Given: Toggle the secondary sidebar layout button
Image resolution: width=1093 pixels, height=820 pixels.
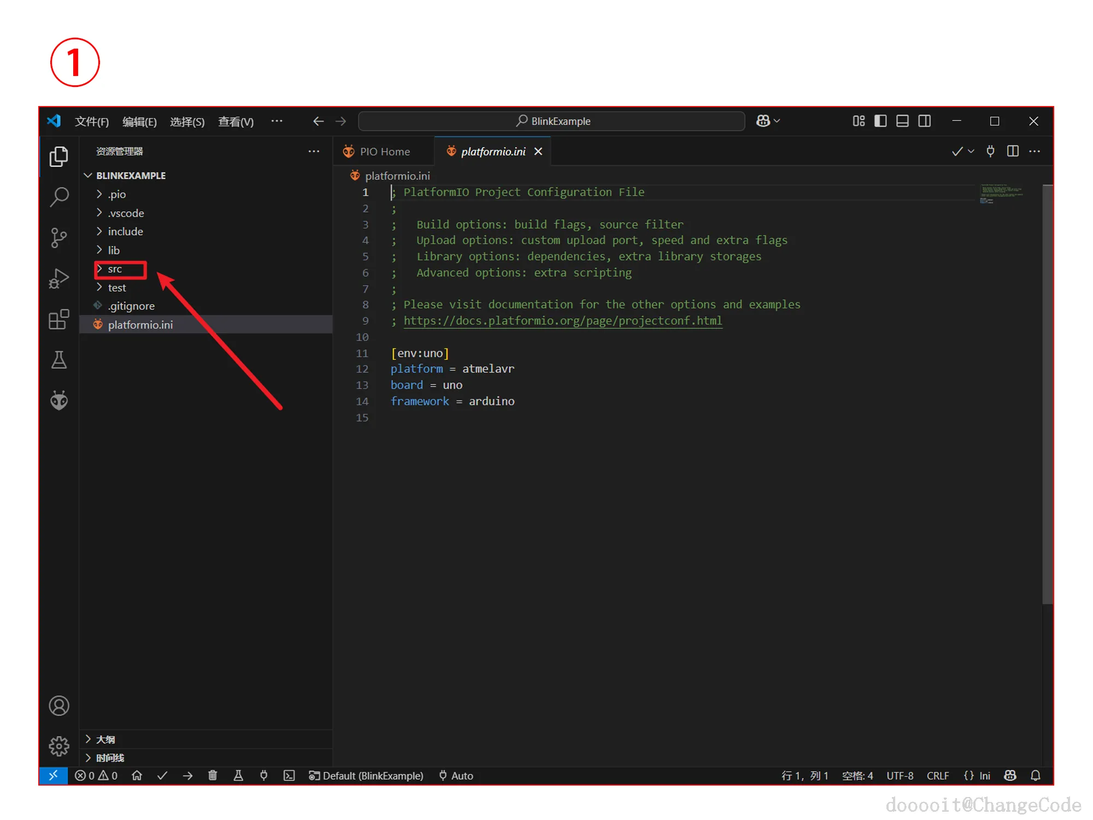Looking at the screenshot, I should (x=925, y=121).
